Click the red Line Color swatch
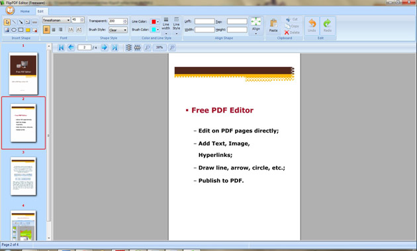417x251 pixels. tap(154, 22)
